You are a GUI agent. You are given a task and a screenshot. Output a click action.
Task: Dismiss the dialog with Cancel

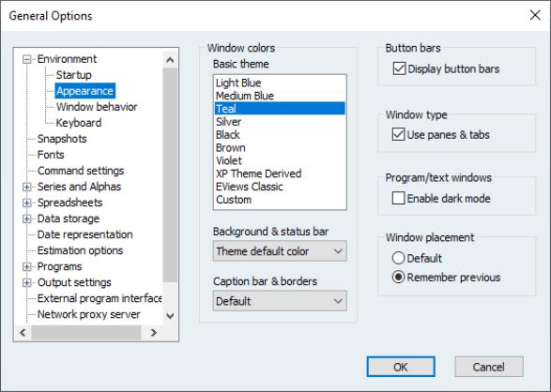coord(489,367)
